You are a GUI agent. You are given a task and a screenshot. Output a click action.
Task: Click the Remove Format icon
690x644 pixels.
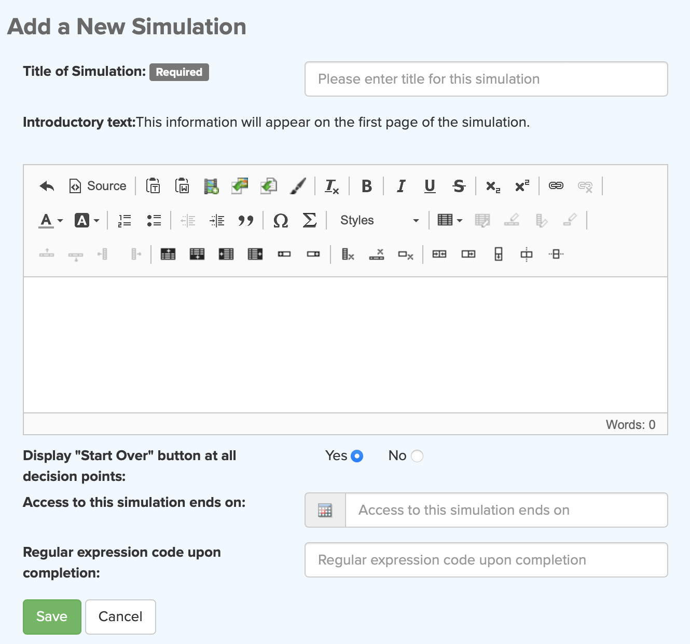tap(332, 186)
